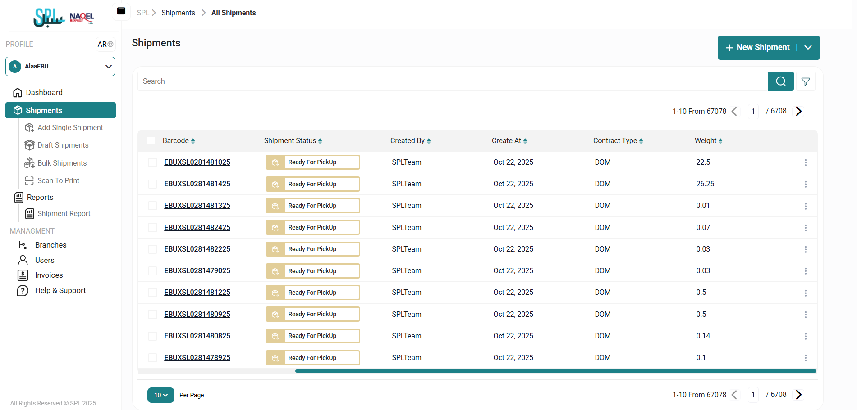Tick checkbox for EBUXSL0281479025 shipment
This screenshot has height=410, width=857.
pos(153,271)
